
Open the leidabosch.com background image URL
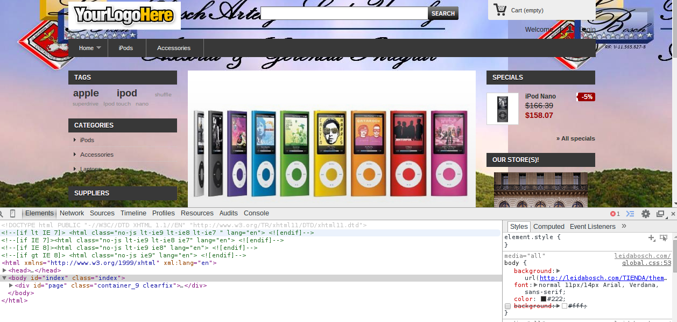click(603, 278)
